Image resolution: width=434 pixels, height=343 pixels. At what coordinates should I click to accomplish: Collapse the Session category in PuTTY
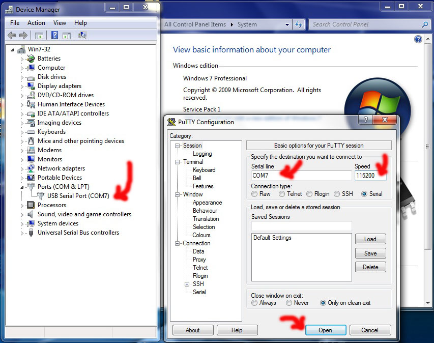pos(177,146)
